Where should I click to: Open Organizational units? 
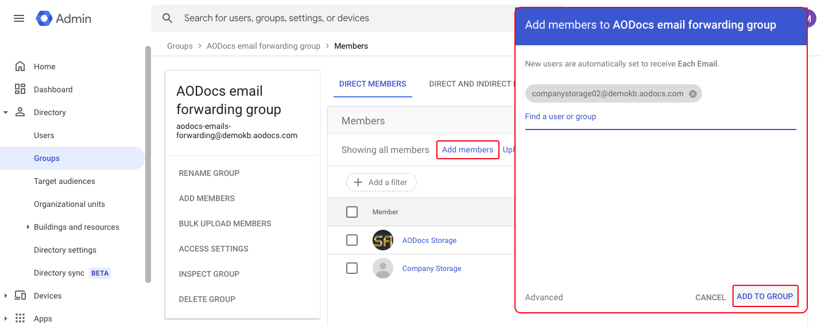tap(69, 204)
